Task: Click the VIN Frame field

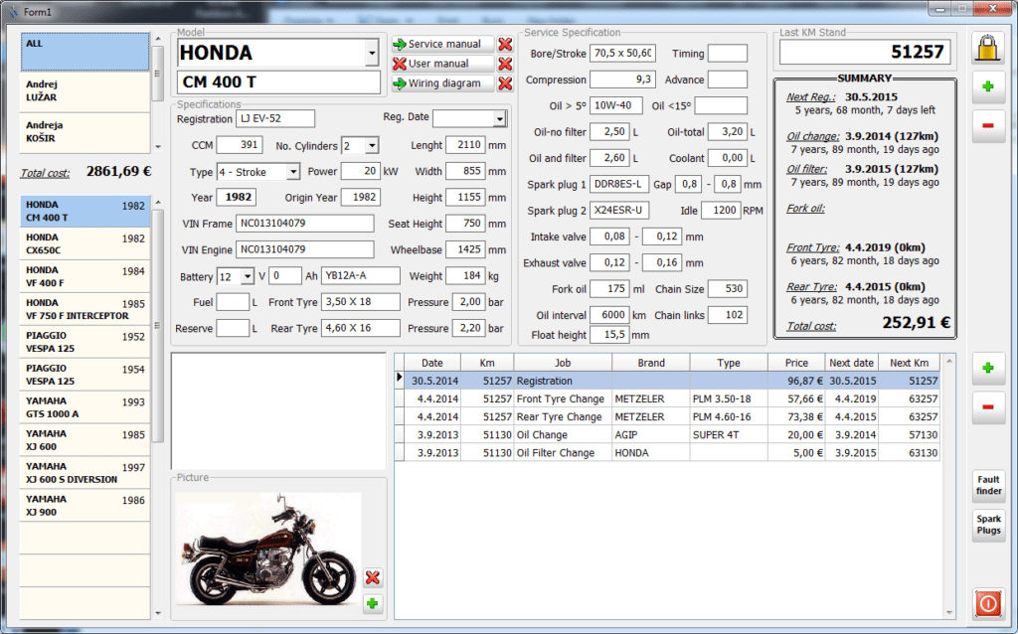Action: point(304,224)
